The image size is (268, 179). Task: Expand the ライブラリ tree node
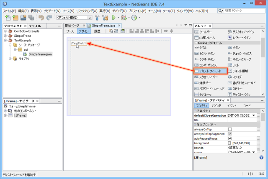(x=10, y=59)
